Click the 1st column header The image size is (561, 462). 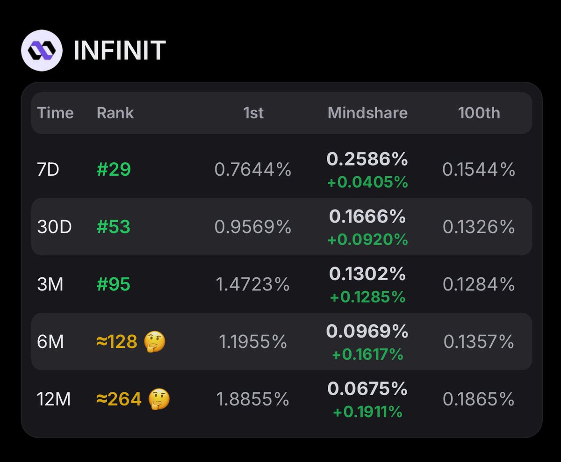tap(253, 113)
